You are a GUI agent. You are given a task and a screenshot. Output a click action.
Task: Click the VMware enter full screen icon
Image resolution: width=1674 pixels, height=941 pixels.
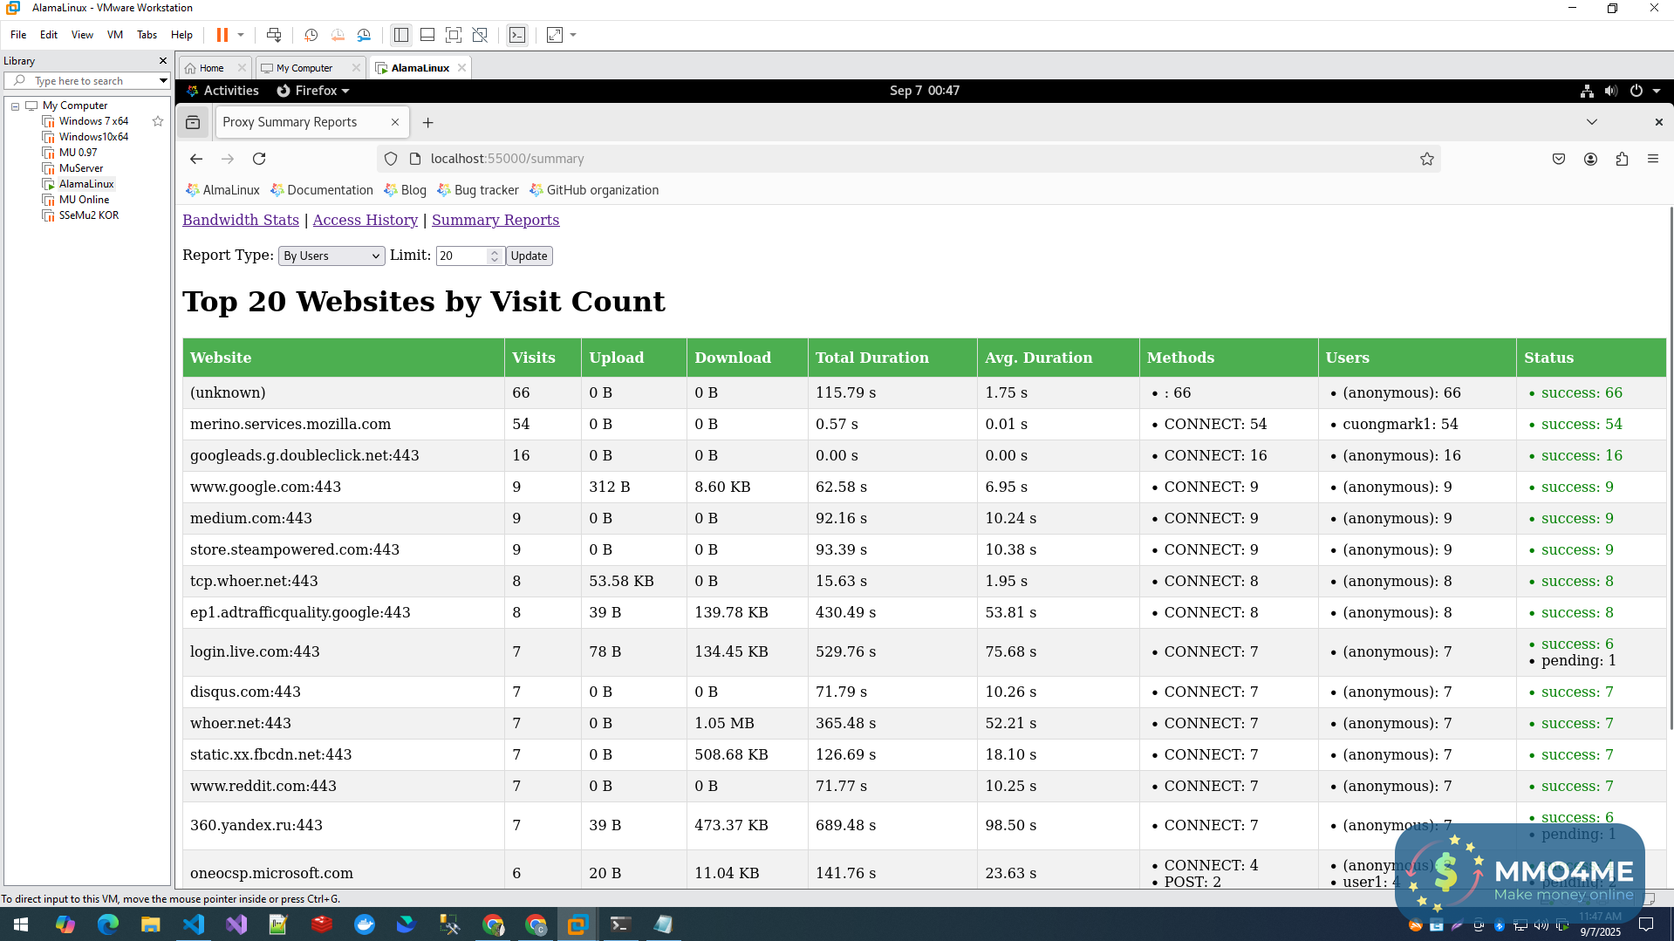tap(454, 35)
